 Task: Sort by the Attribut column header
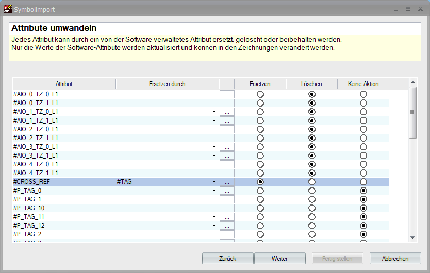(x=64, y=84)
